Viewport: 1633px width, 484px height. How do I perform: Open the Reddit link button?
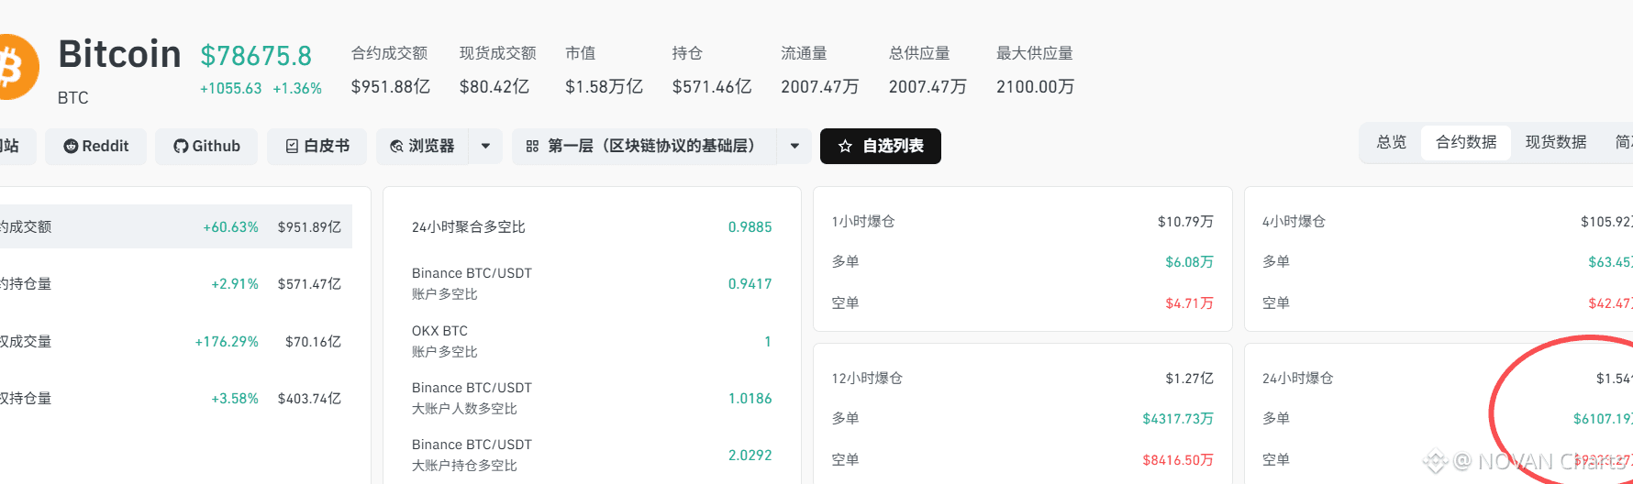(x=96, y=146)
